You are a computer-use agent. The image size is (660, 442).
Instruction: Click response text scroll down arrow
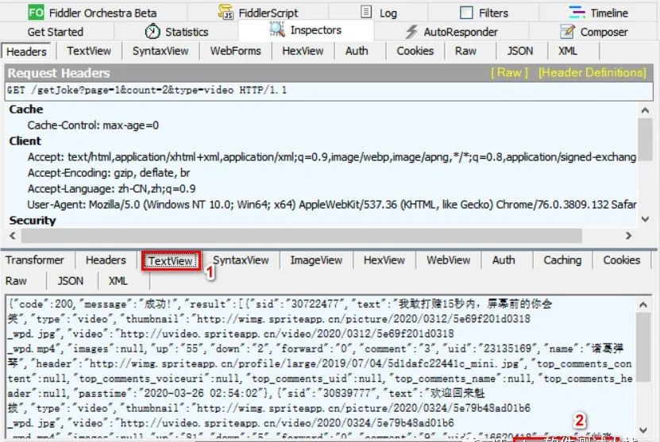tap(643, 430)
